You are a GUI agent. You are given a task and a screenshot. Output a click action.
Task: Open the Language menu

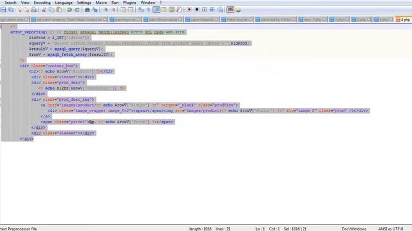click(x=64, y=3)
